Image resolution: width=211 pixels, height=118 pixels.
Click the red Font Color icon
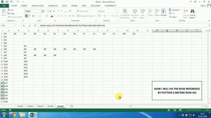pos(52,16)
